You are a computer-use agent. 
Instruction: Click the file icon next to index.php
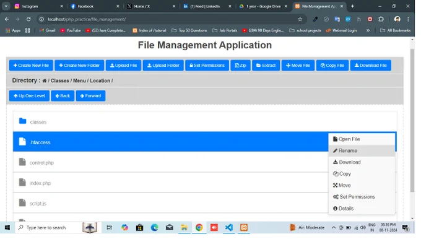point(22,182)
